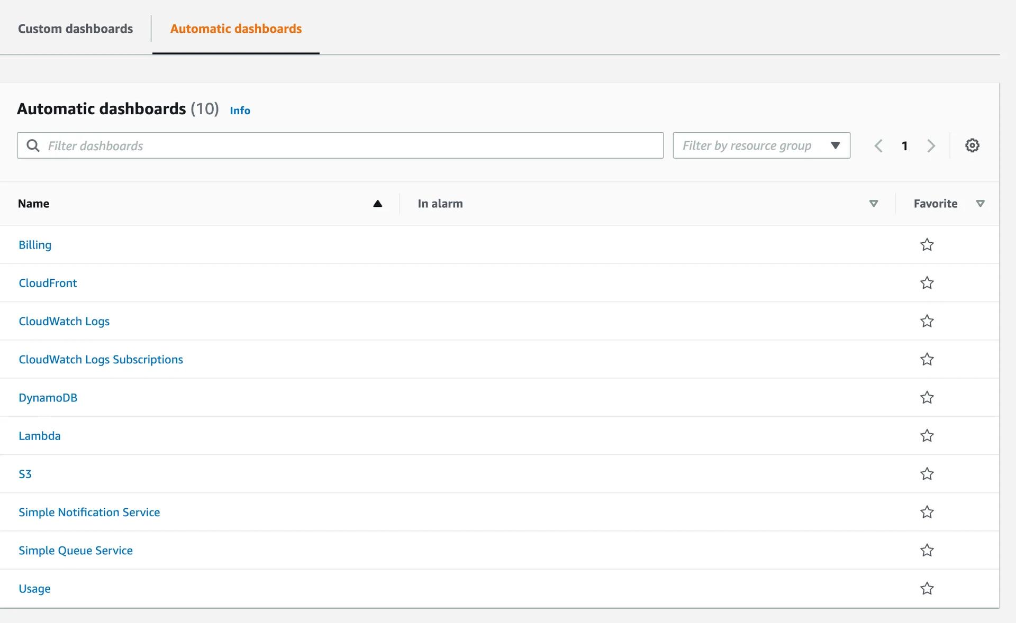The width and height of the screenshot is (1016, 623).
Task: Click the previous page arrow
Action: click(878, 145)
